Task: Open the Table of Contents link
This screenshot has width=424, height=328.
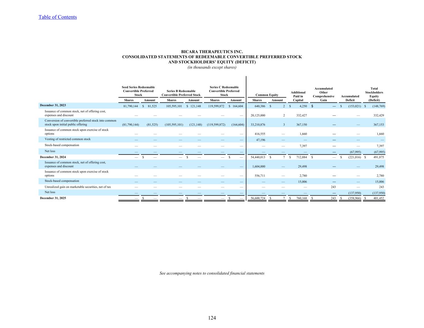Action: pos(57,17)
